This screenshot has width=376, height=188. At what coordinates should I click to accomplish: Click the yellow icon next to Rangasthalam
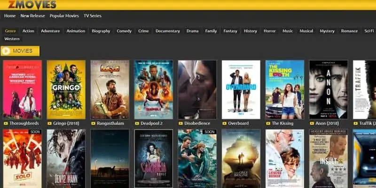click(x=93, y=124)
